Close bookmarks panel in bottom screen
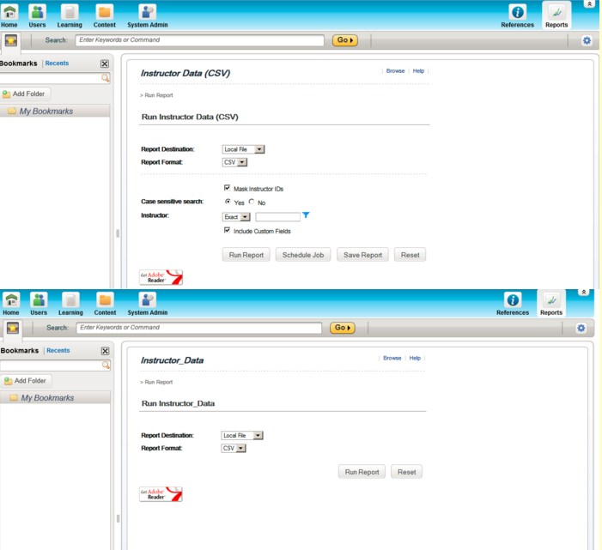Screen dimensions: 602x550 tap(105, 351)
